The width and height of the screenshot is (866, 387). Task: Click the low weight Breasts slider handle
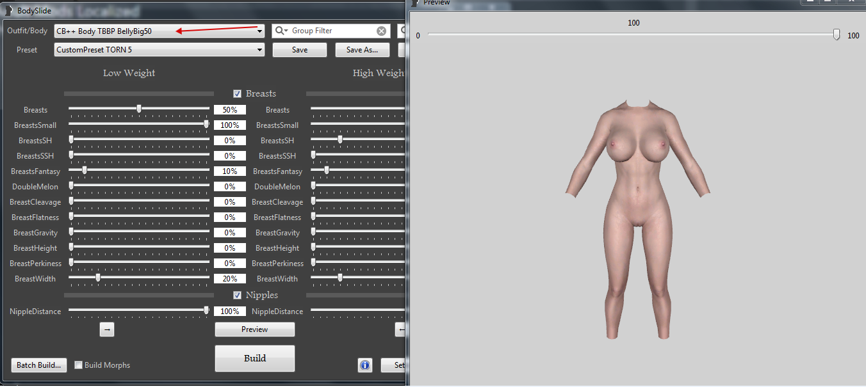click(x=139, y=109)
